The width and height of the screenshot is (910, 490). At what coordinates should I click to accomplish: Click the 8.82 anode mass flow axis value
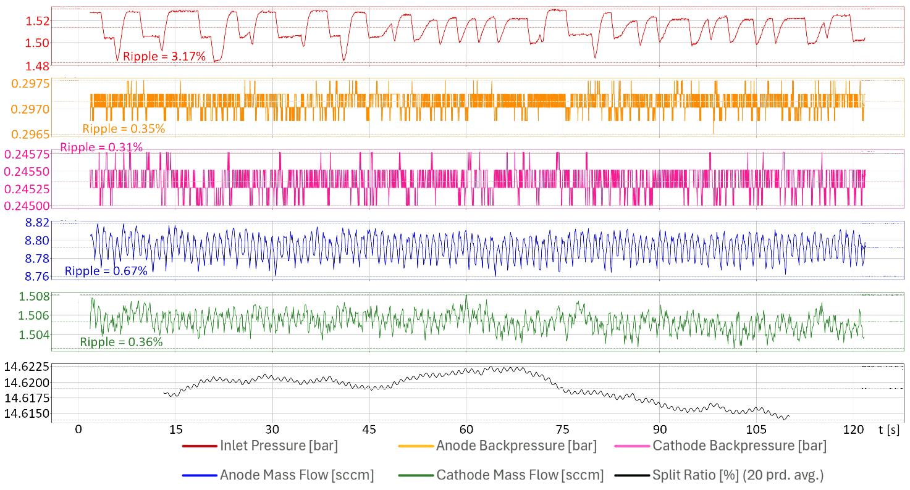point(37,223)
